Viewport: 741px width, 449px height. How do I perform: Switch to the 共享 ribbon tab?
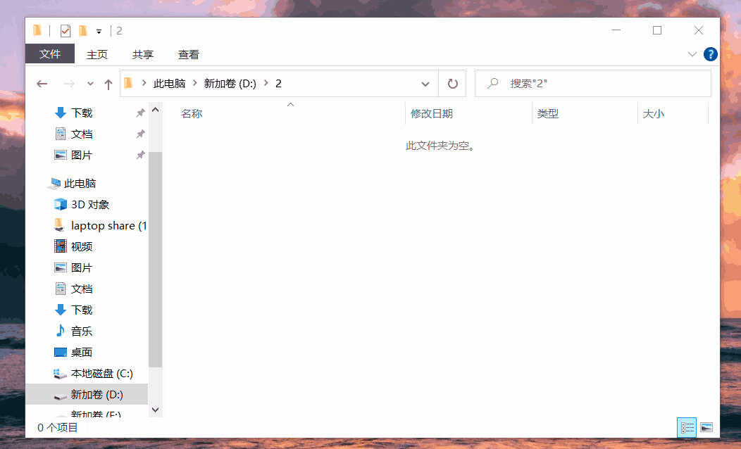pos(143,54)
